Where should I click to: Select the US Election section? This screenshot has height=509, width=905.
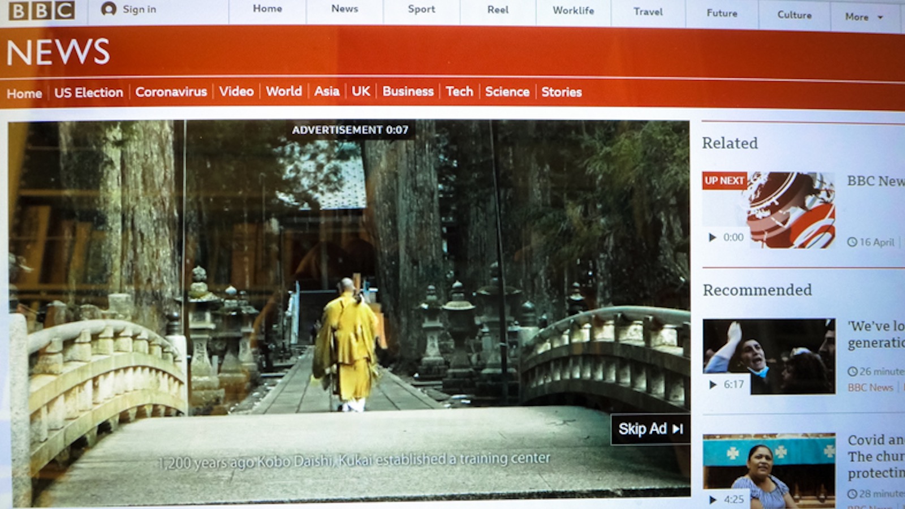pyautogui.click(x=88, y=92)
